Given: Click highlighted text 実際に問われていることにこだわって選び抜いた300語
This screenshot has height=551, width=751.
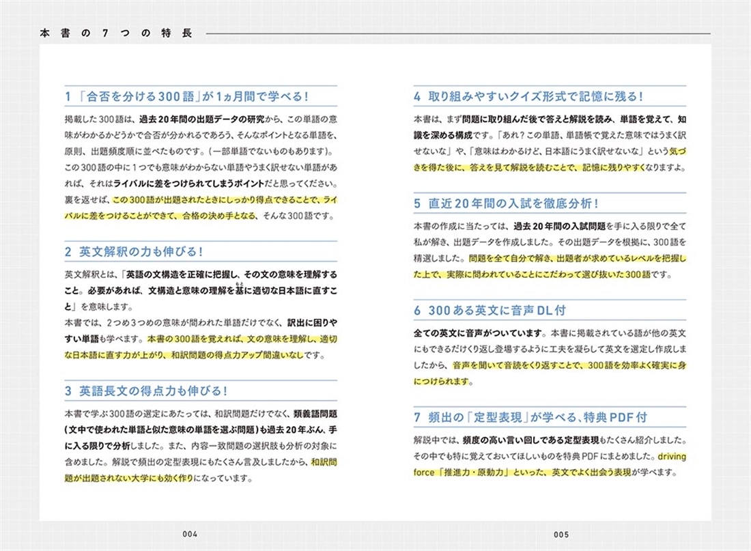Looking at the screenshot, I should (548, 274).
